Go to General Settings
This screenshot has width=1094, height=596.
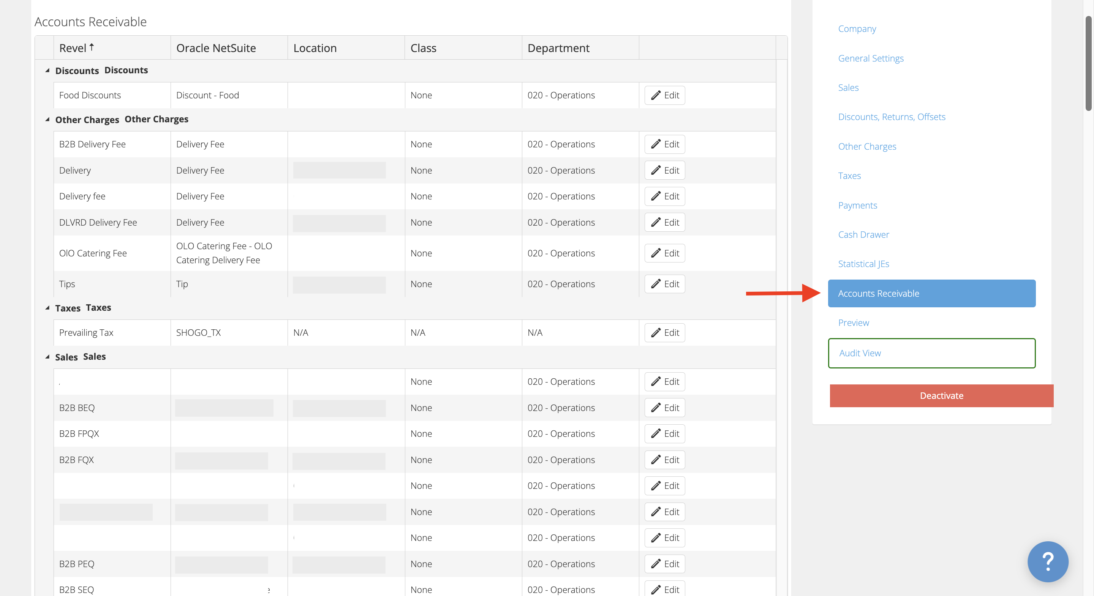coord(871,58)
